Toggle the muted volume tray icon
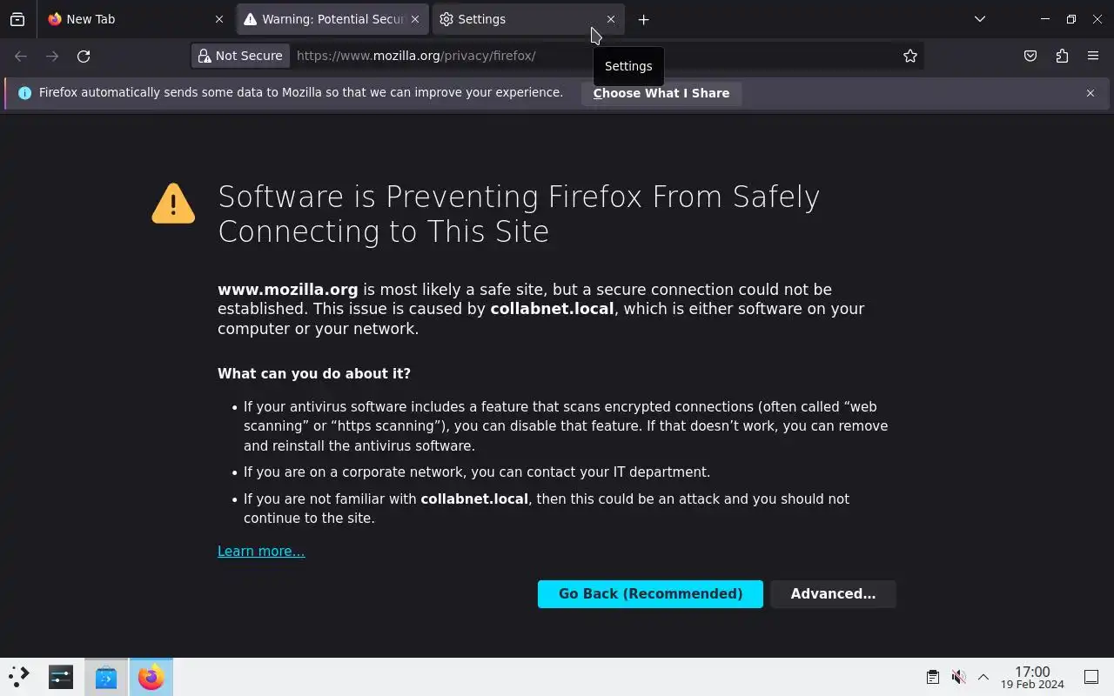This screenshot has width=1114, height=696. tap(958, 677)
